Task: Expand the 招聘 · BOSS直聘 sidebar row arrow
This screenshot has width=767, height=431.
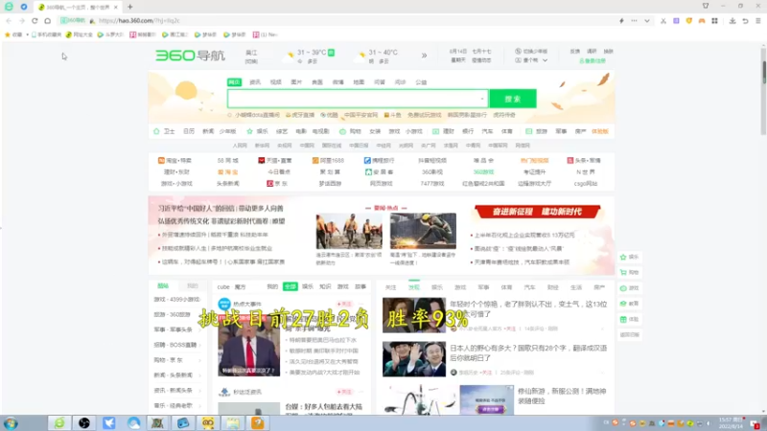Action: (200, 345)
